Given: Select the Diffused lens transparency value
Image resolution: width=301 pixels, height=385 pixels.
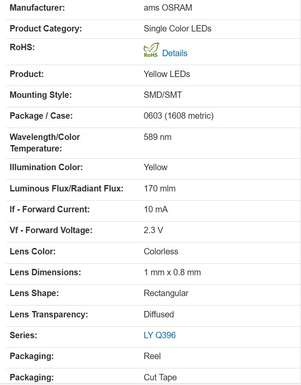Looking at the screenshot, I should tap(159, 314).
